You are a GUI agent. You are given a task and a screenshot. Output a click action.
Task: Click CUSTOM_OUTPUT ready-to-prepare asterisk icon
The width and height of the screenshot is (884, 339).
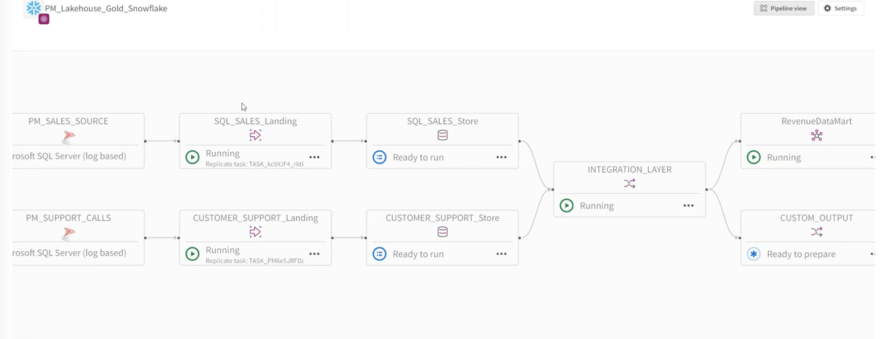754,254
